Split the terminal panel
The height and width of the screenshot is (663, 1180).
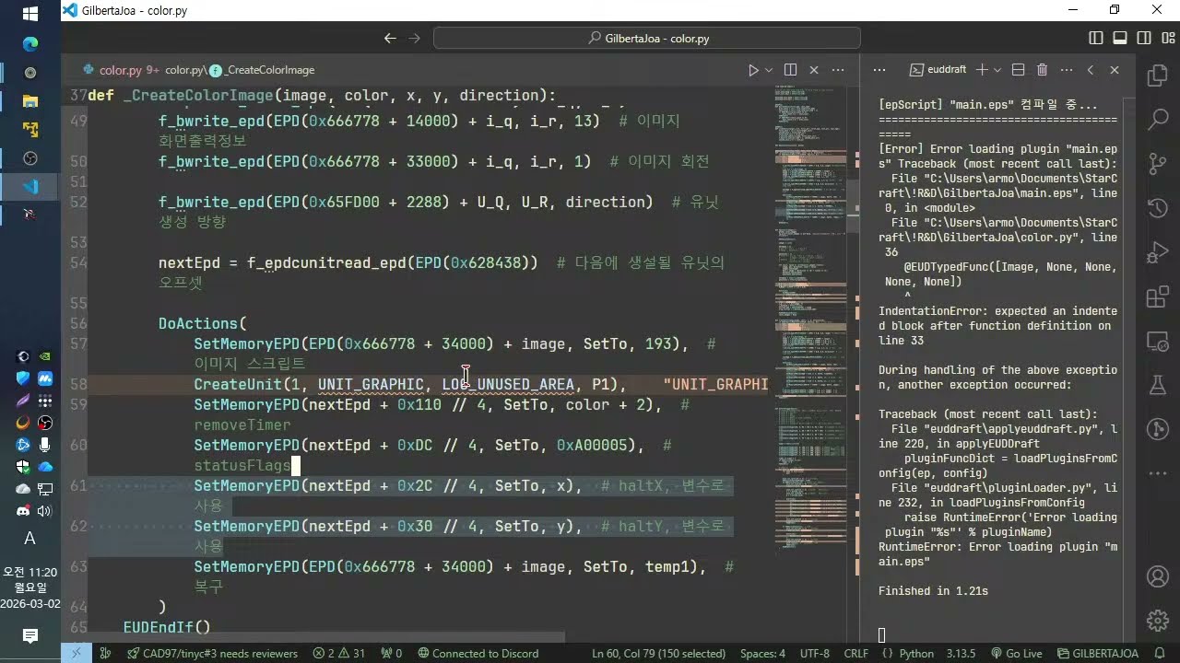click(1018, 70)
